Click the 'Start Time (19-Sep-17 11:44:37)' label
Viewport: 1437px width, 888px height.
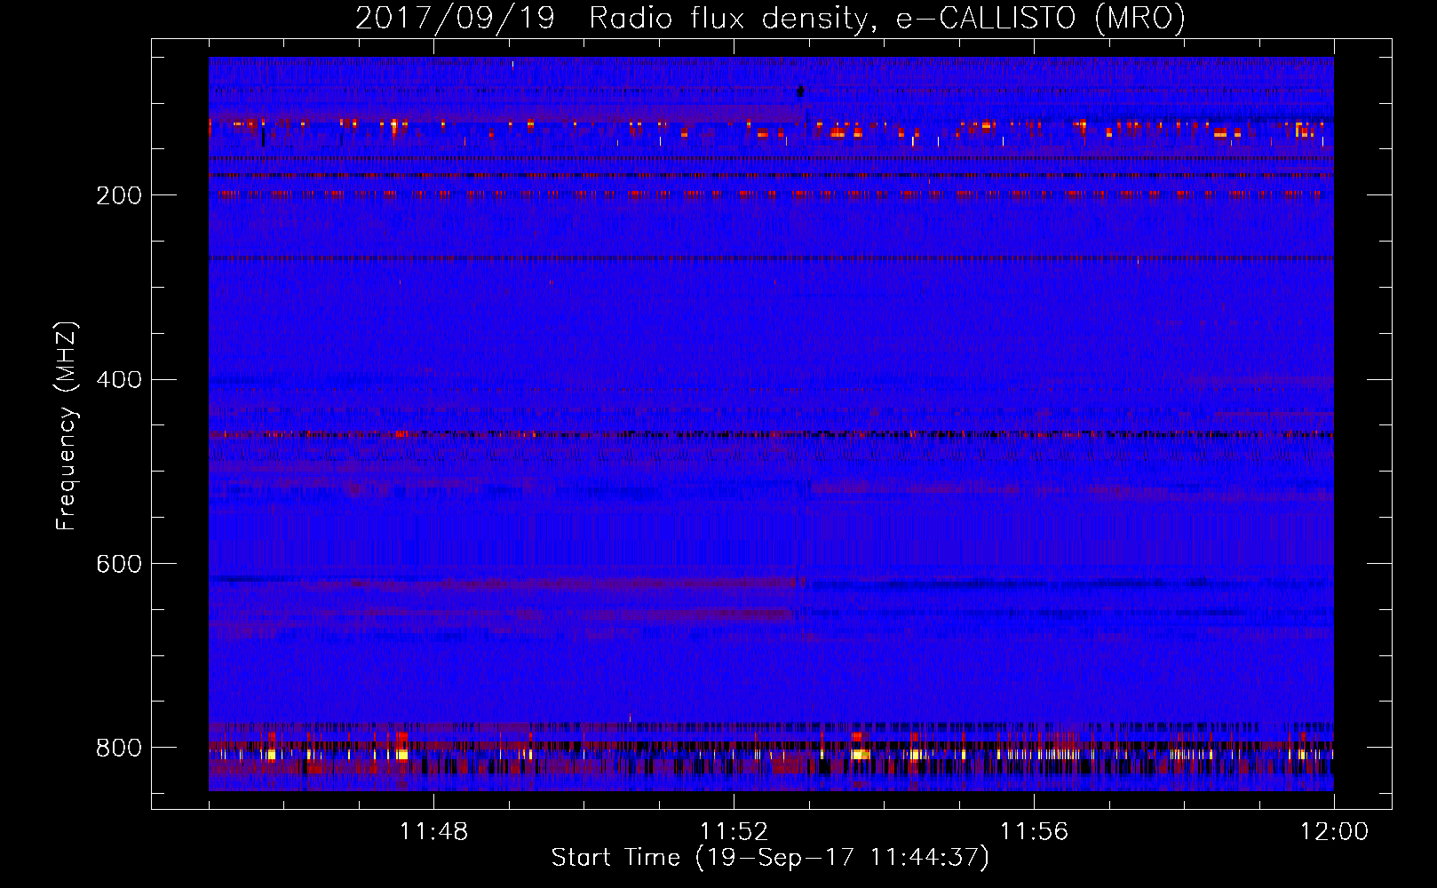point(770,858)
